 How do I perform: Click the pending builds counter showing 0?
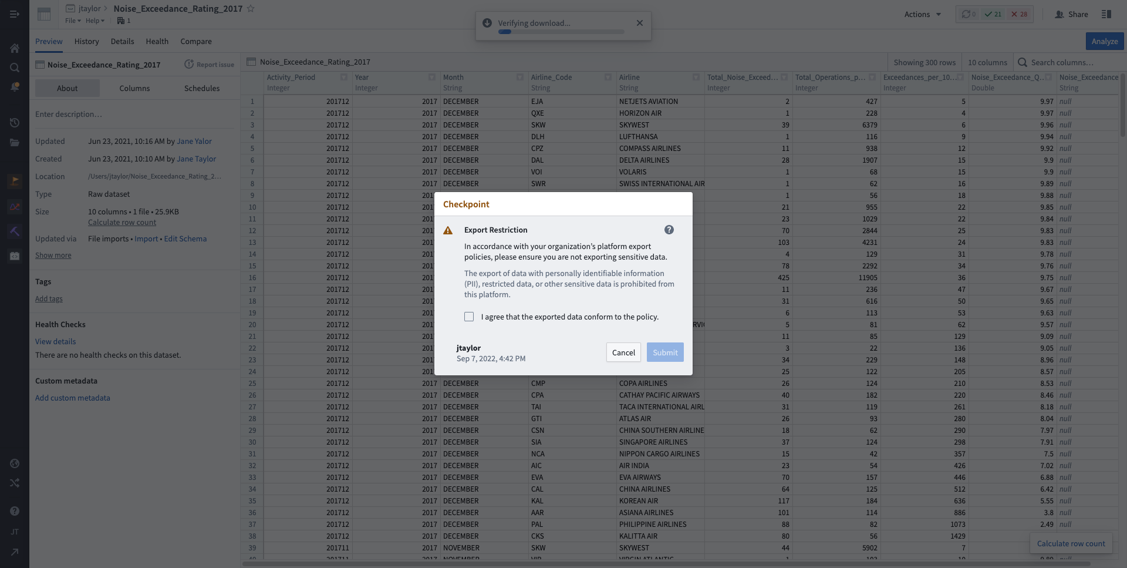coord(969,14)
